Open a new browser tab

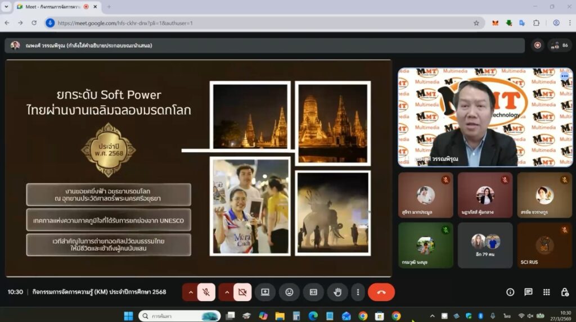pos(109,7)
